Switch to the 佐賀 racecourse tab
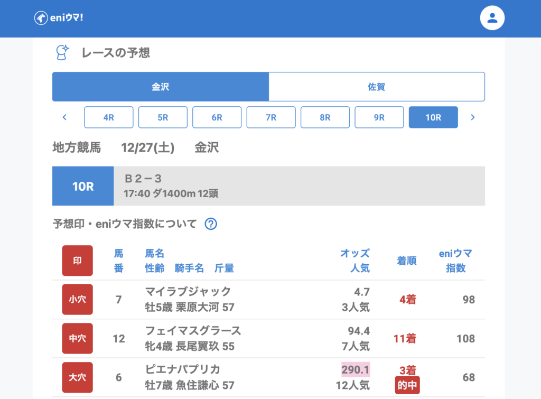The image size is (541, 399). (x=376, y=87)
